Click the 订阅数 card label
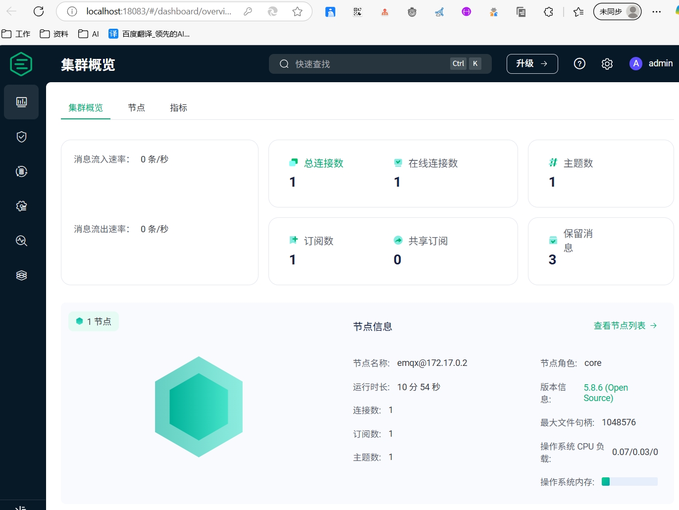 [319, 241]
